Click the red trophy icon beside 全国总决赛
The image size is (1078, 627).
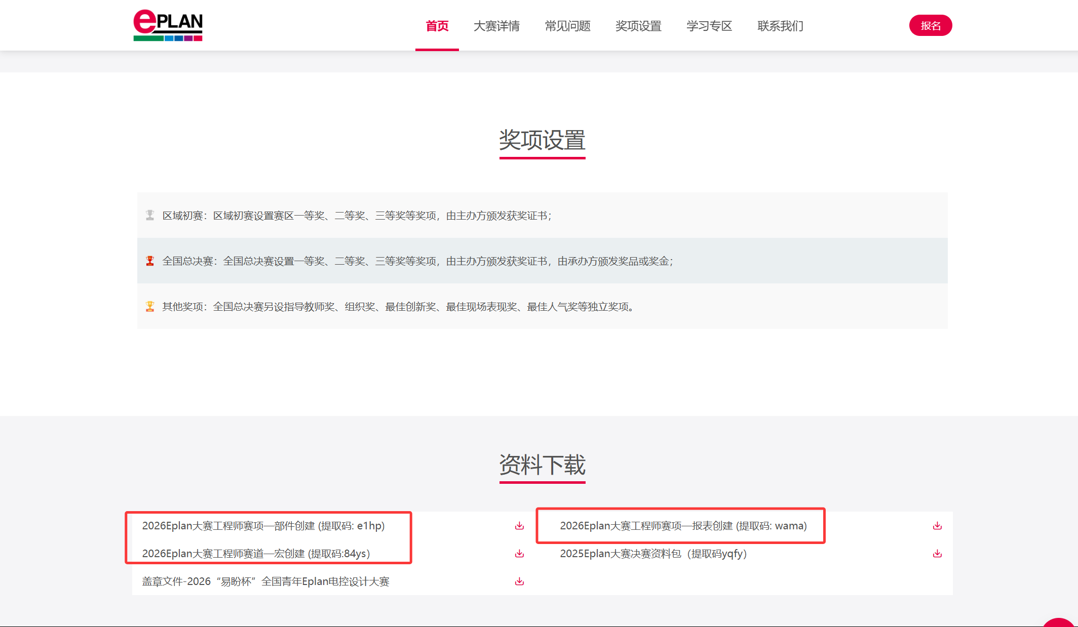[150, 261]
